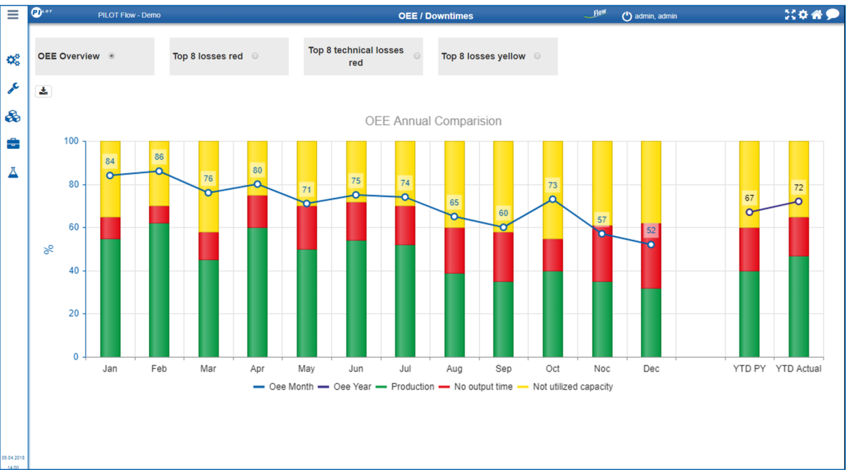Click the lab flask sidebar icon
Screen dimensions: 846x470
13,172
